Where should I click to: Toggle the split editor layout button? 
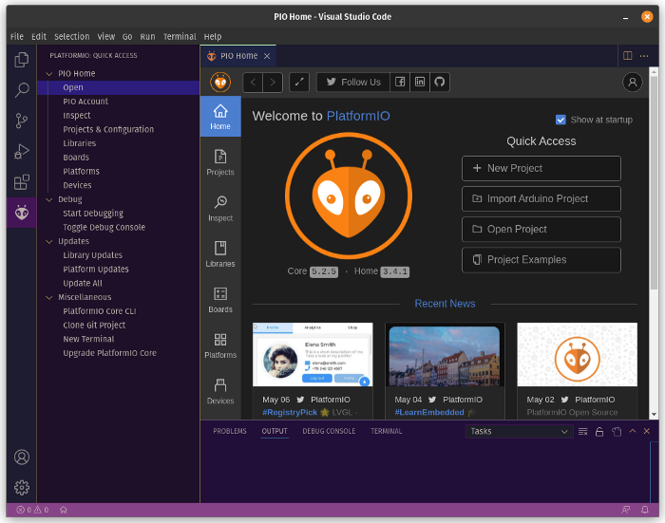point(627,56)
